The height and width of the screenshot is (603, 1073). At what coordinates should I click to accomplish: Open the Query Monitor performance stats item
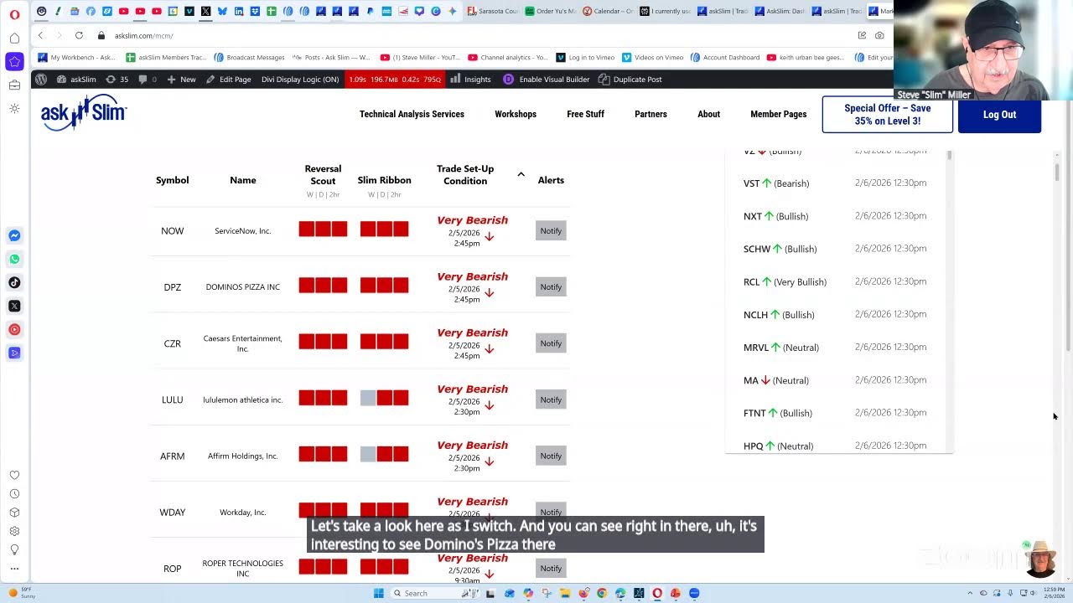pyautogui.click(x=394, y=80)
